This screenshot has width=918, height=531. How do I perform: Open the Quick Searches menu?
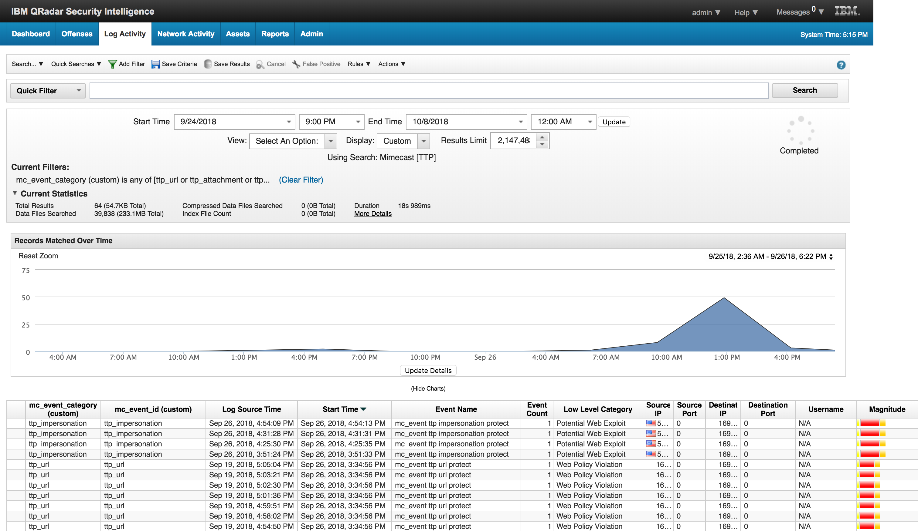coord(75,64)
